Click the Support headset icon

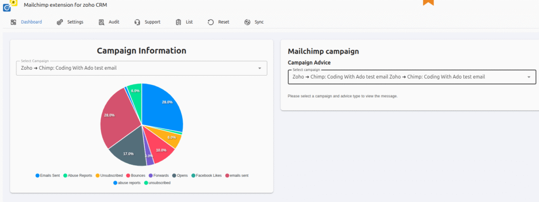[x=137, y=22]
